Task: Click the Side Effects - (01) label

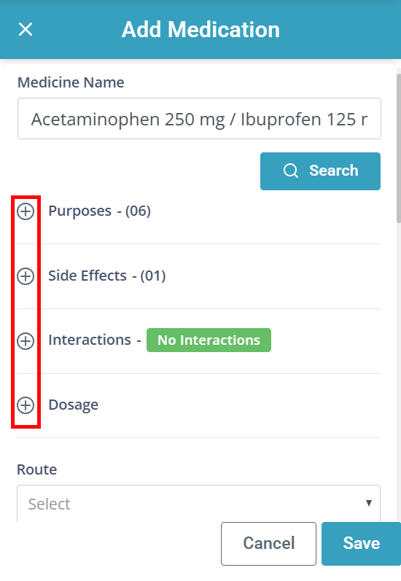Action: (x=107, y=276)
